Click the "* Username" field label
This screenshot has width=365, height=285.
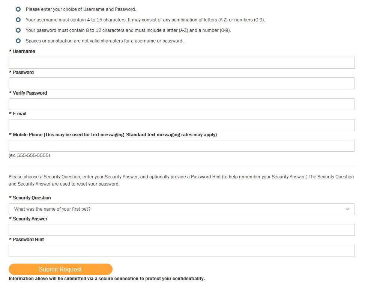tap(22, 51)
